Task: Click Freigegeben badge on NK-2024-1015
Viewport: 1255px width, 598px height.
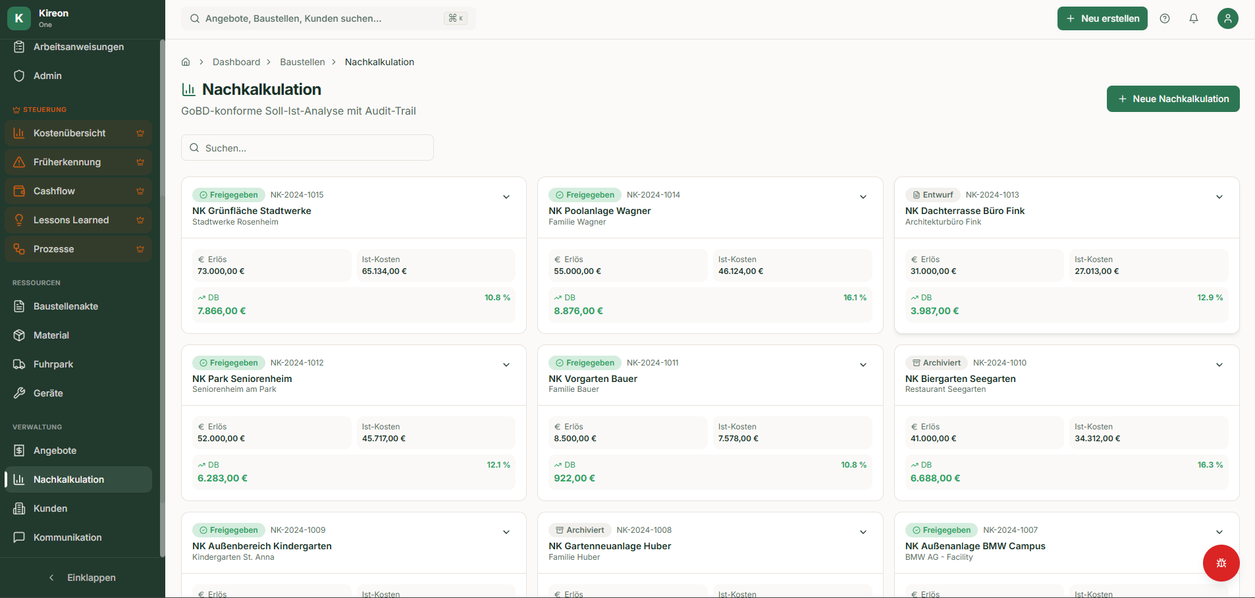Action: pyautogui.click(x=228, y=195)
